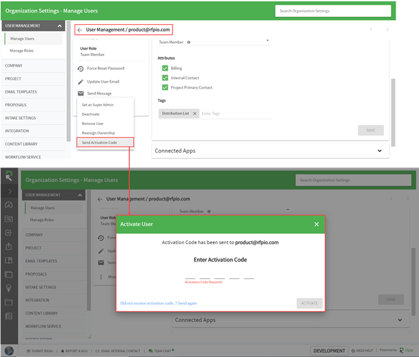Go back using the arrow in the top screenshot breadcrumb
This screenshot has height=357, width=419.
(80, 30)
